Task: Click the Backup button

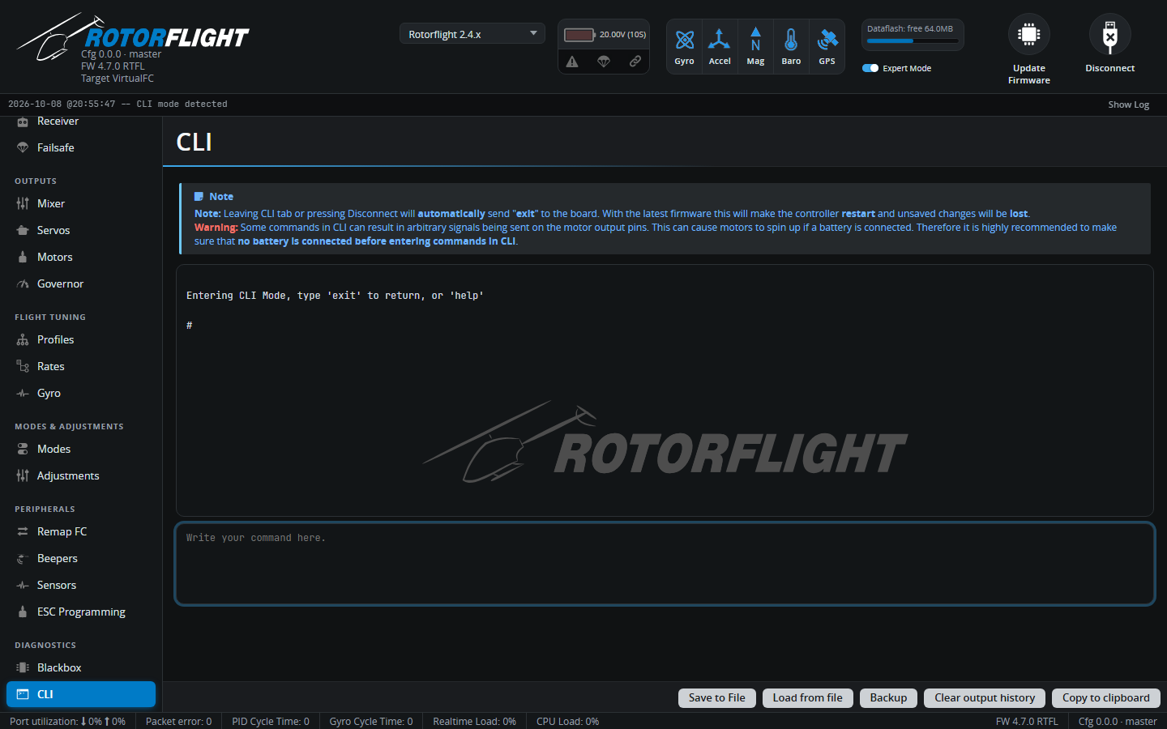Action: pos(888,697)
